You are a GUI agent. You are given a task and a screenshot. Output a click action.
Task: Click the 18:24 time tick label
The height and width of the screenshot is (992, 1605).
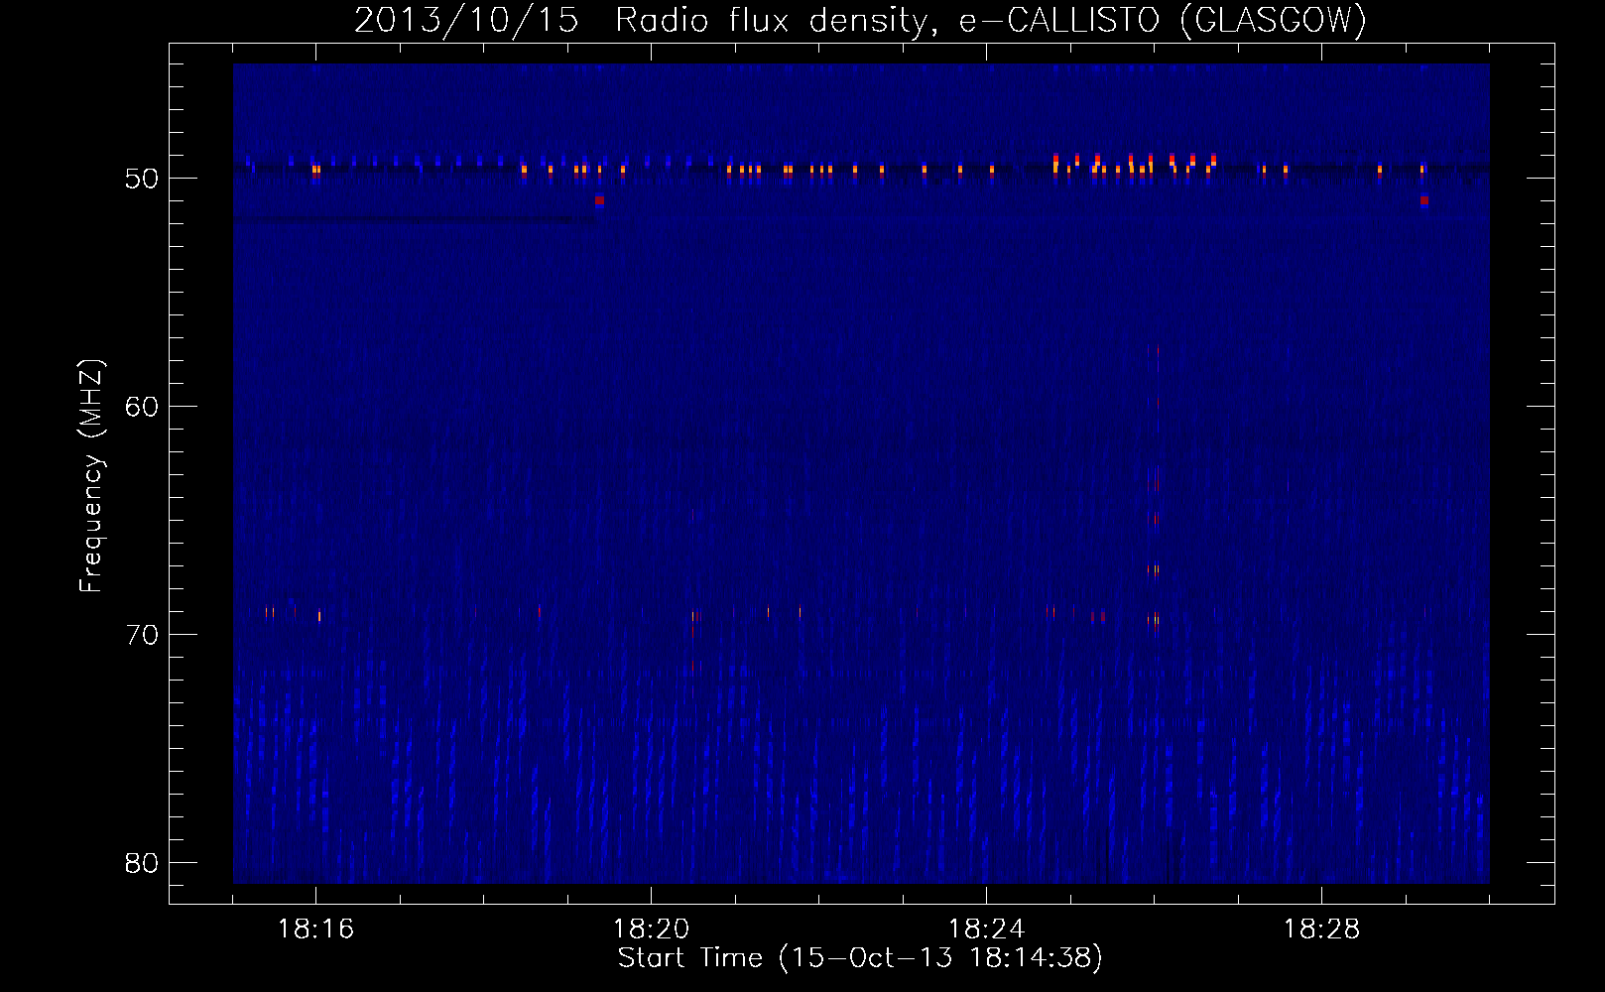tap(986, 930)
